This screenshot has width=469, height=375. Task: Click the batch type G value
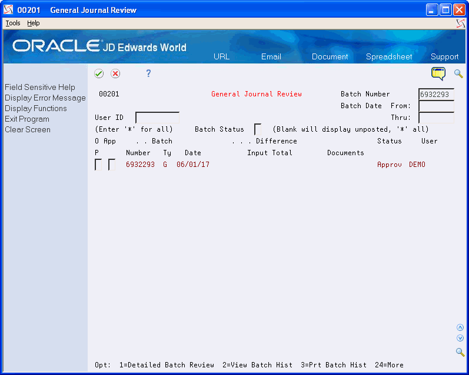tap(165, 165)
